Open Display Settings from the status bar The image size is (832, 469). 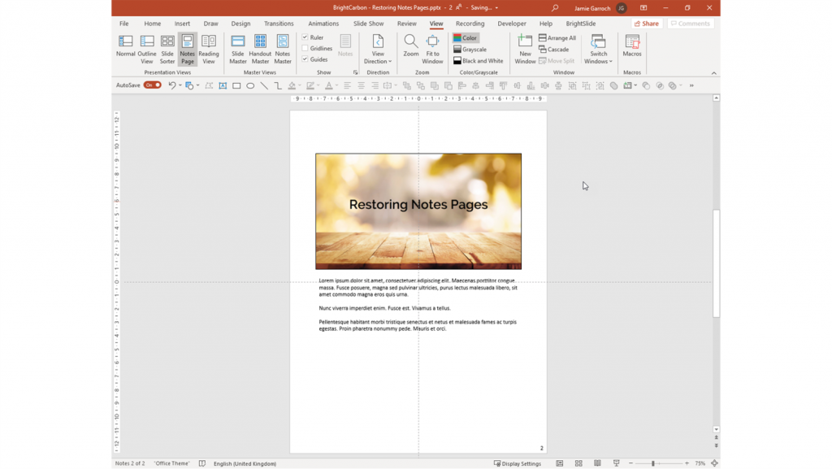click(518, 462)
